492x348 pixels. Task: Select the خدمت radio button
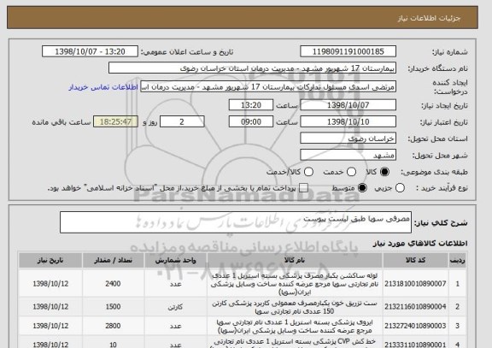pos(351,172)
